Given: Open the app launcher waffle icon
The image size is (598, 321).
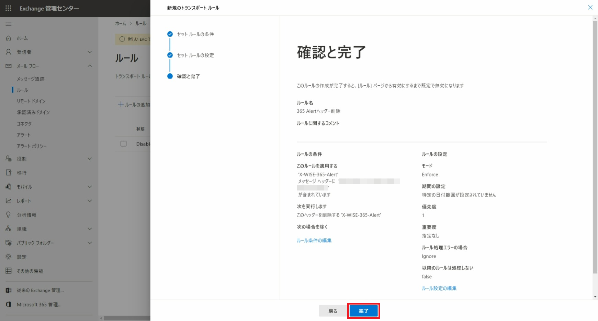Looking at the screenshot, I should 8,8.
